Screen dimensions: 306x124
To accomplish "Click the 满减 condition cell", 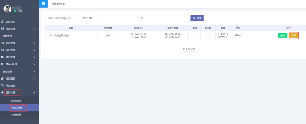I will pyautogui.click(x=108, y=36).
